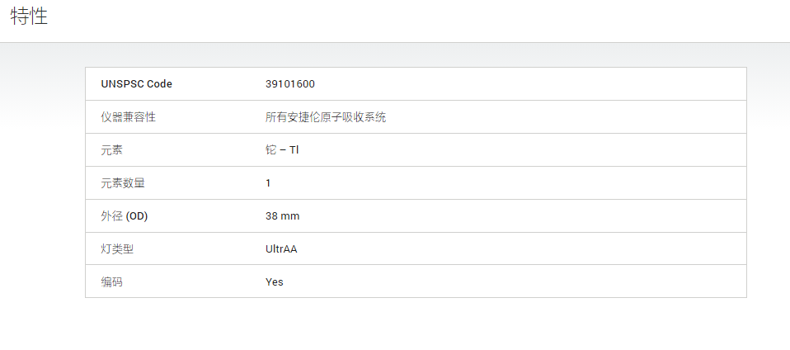Select the 编码 row label
The width and height of the screenshot is (790, 350).
(112, 282)
